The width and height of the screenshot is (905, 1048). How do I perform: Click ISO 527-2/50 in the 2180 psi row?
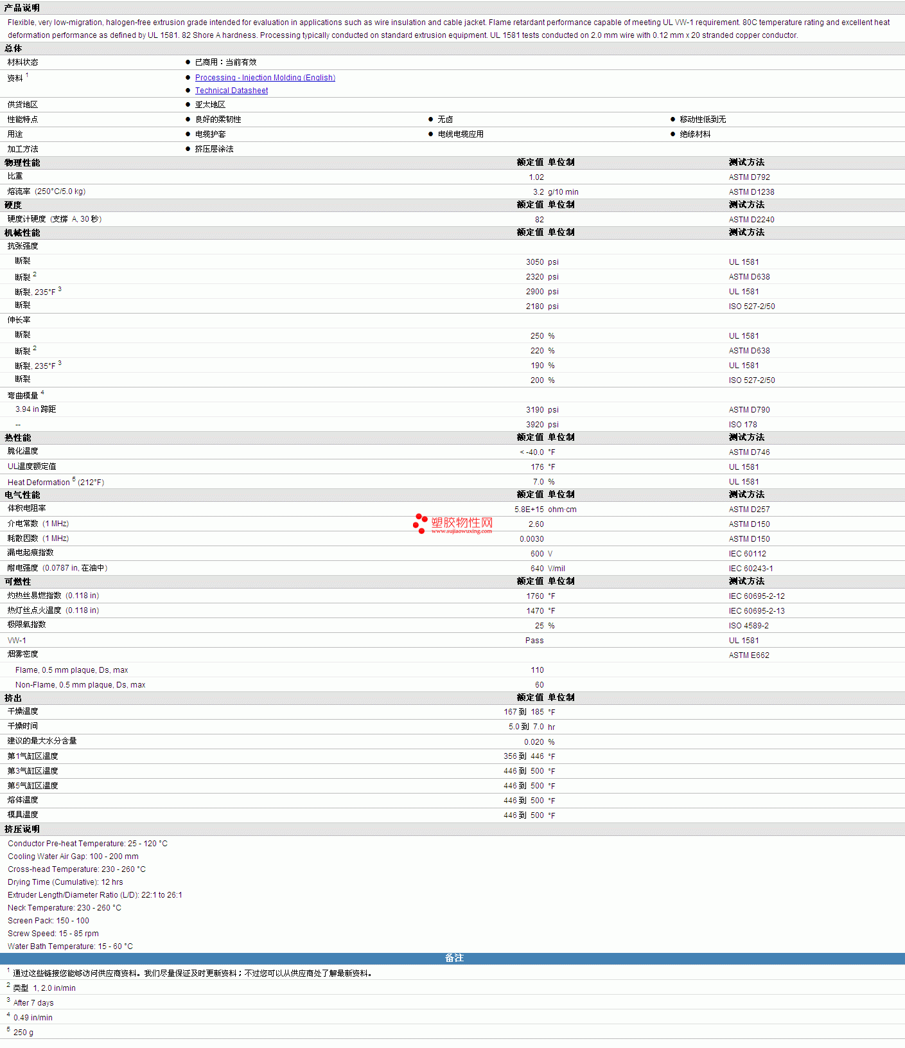coord(751,306)
